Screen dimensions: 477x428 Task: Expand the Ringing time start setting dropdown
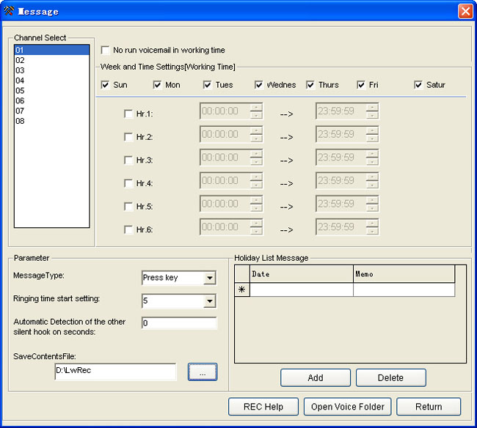click(x=209, y=301)
